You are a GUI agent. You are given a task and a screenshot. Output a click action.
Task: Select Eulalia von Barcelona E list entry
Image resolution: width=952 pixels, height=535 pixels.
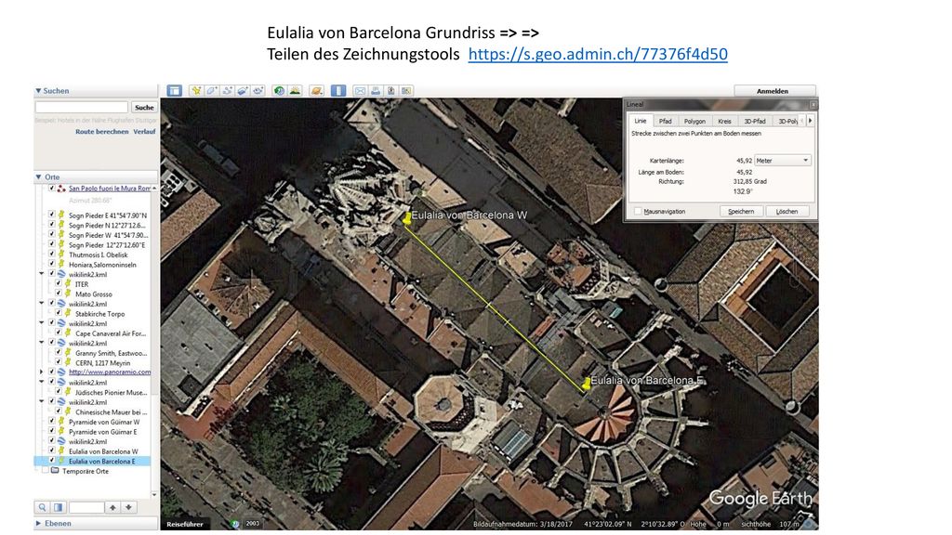click(101, 461)
